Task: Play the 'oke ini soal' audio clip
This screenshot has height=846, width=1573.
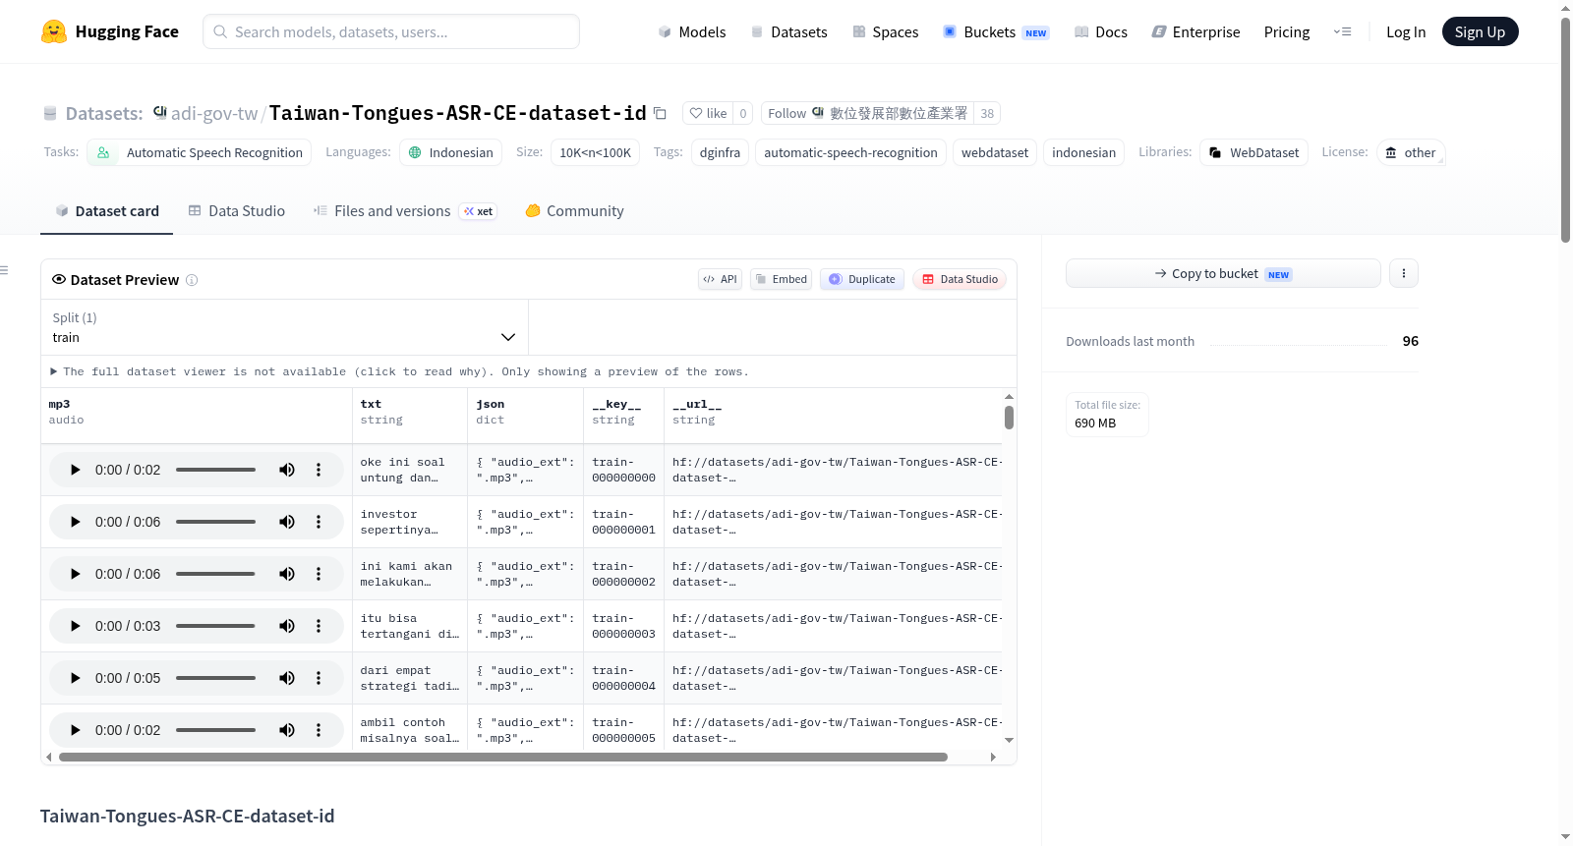Action: pyautogui.click(x=75, y=470)
